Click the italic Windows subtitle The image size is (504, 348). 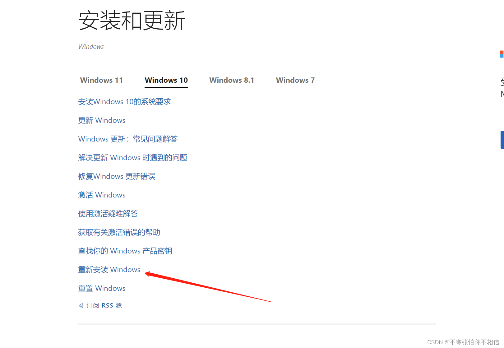click(x=91, y=47)
